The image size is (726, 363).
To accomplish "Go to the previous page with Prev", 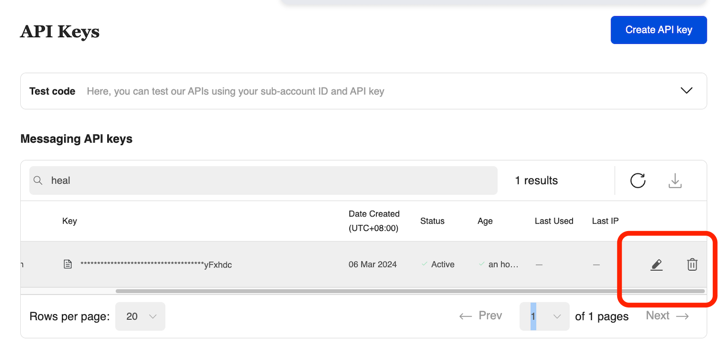I will (481, 316).
